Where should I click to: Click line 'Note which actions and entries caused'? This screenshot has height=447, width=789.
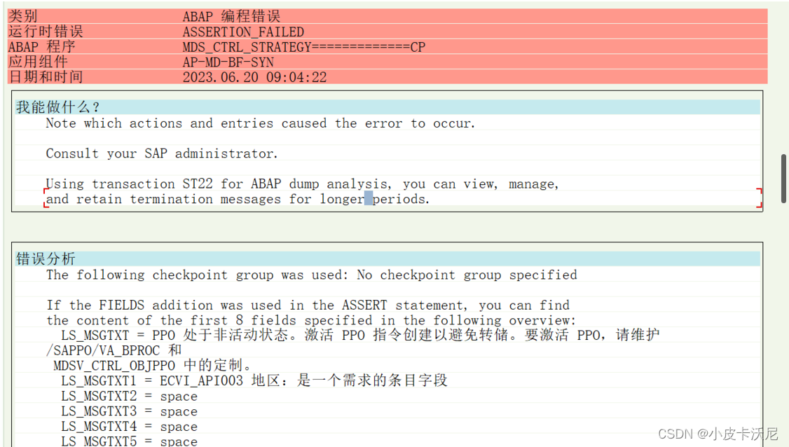pyautogui.click(x=260, y=123)
